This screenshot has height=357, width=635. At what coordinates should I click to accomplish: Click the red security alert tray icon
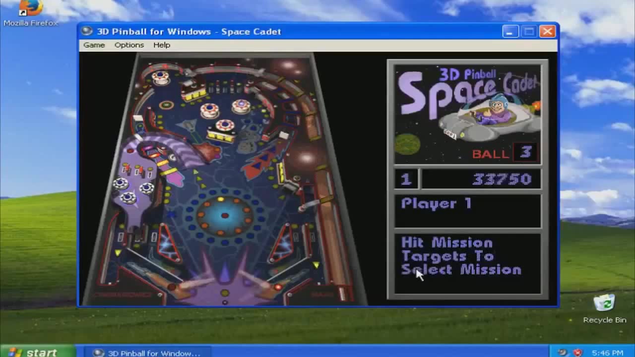pyautogui.click(x=578, y=352)
